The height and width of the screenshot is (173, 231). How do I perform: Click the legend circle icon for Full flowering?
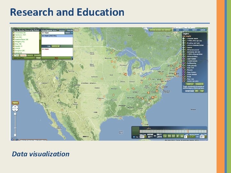(x=184, y=63)
